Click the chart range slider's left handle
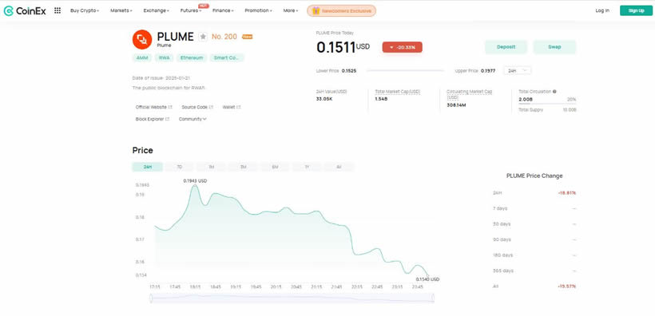This screenshot has width=655, height=316. point(151,298)
